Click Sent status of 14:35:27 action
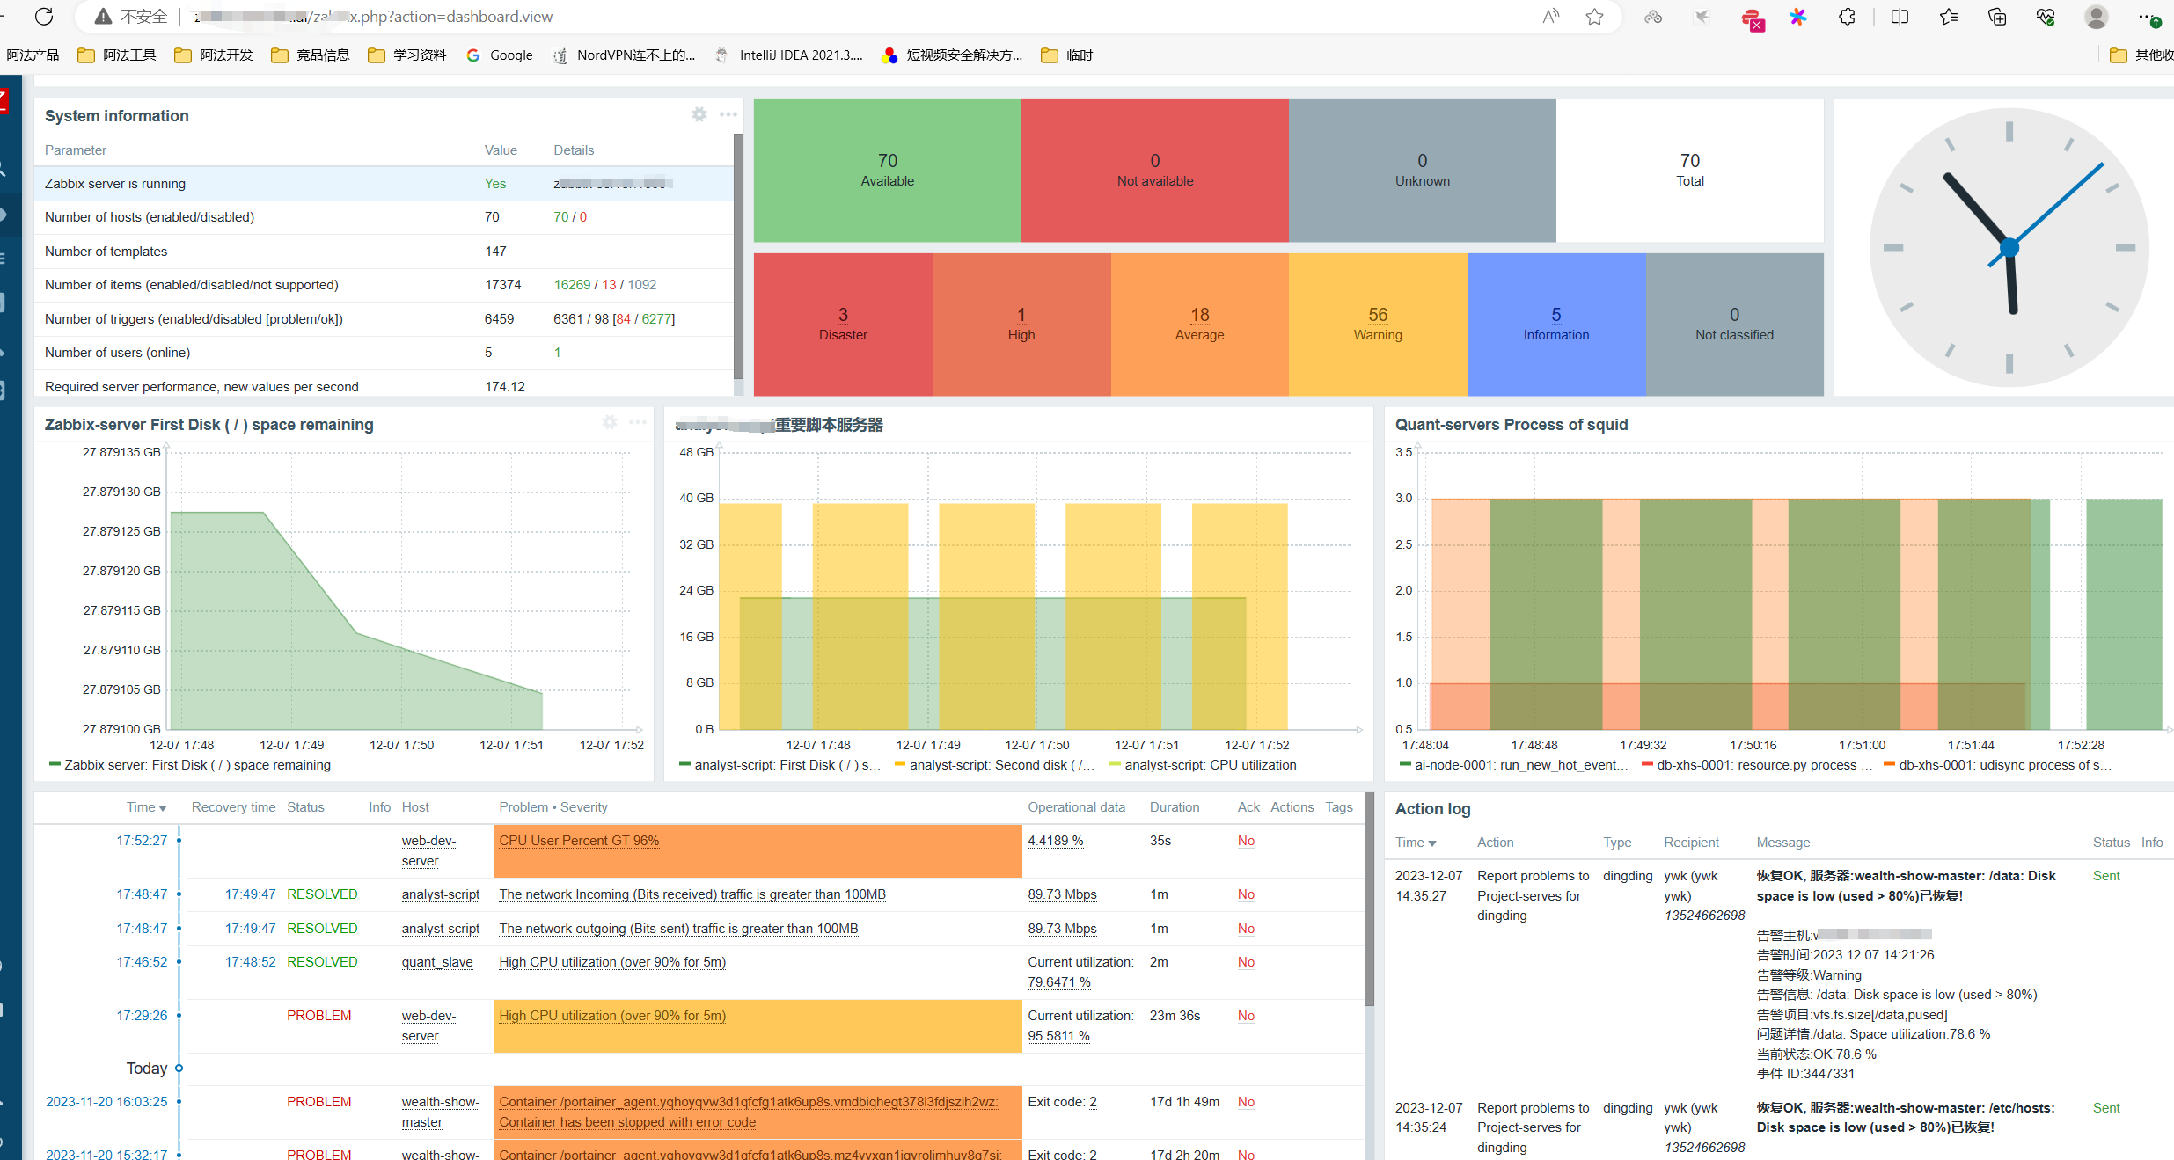The width and height of the screenshot is (2174, 1160). pos(2106,876)
